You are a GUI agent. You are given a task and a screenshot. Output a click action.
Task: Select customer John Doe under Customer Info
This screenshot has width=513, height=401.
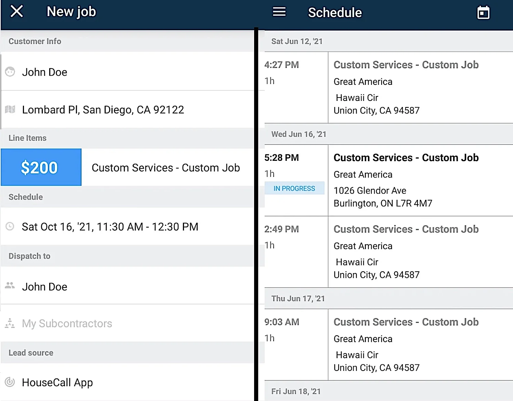point(127,72)
